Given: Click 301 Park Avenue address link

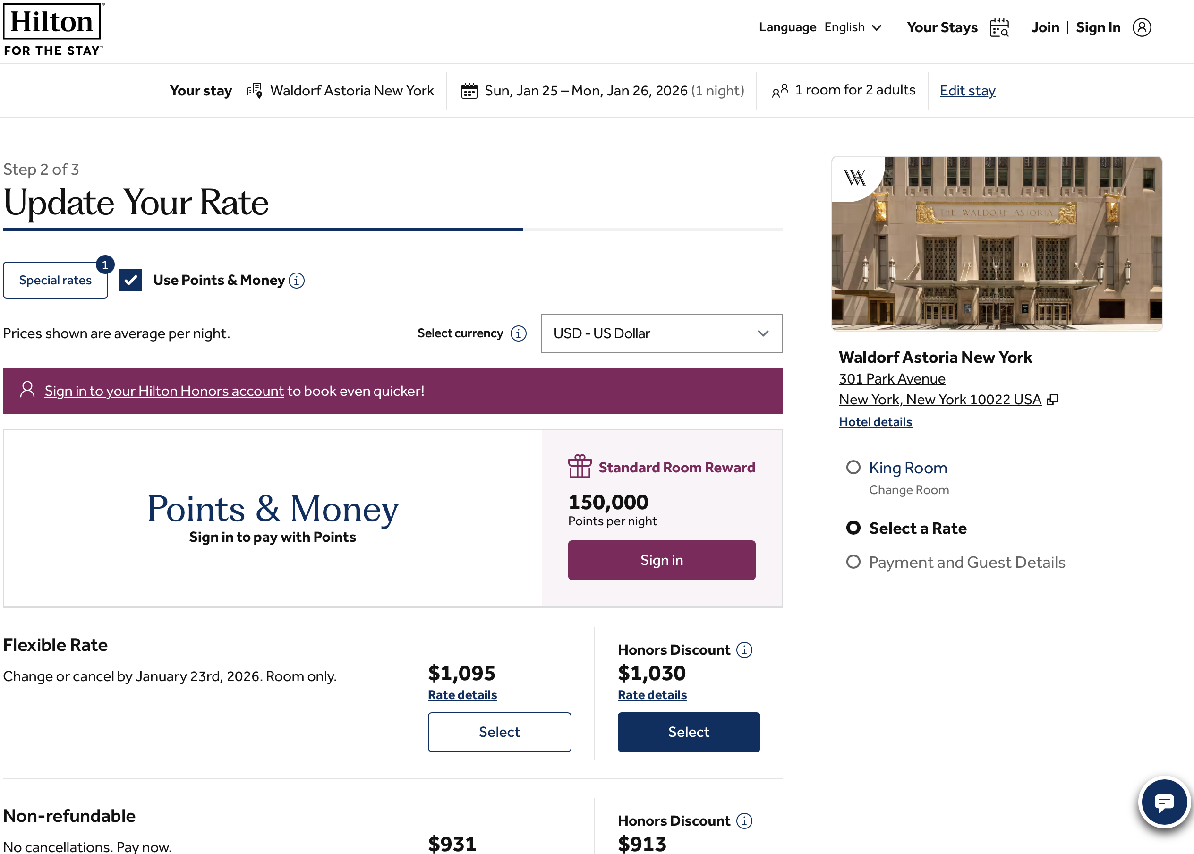Looking at the screenshot, I should click(892, 379).
